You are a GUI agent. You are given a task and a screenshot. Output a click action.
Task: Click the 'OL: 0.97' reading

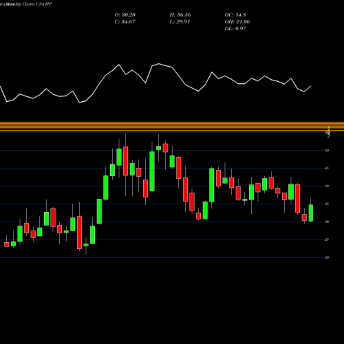[x=235, y=29]
